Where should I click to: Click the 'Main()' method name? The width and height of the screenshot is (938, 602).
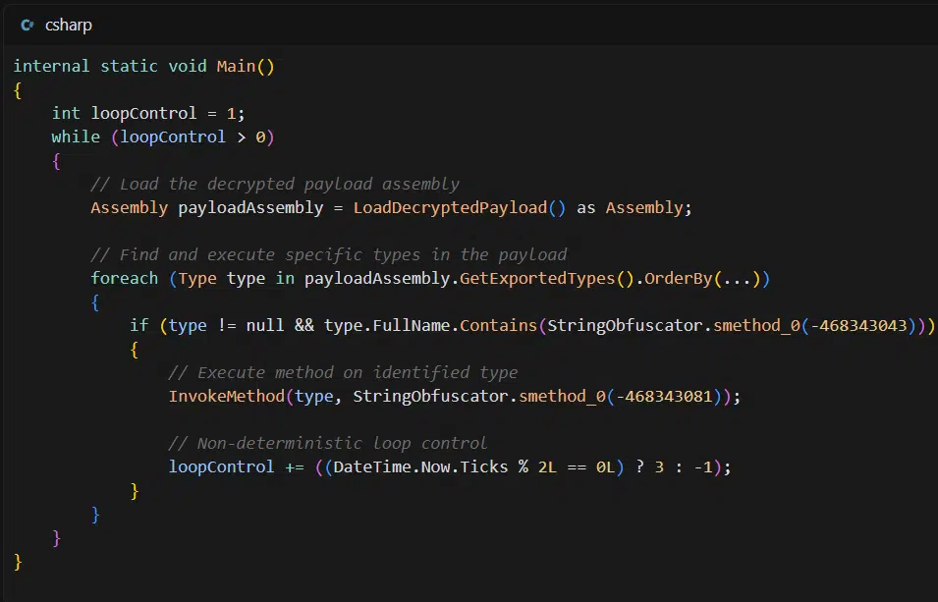coord(246,66)
